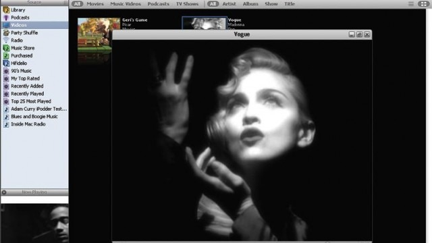Open the Music Store icon
The image size is (432, 243).
pyautogui.click(x=6, y=48)
